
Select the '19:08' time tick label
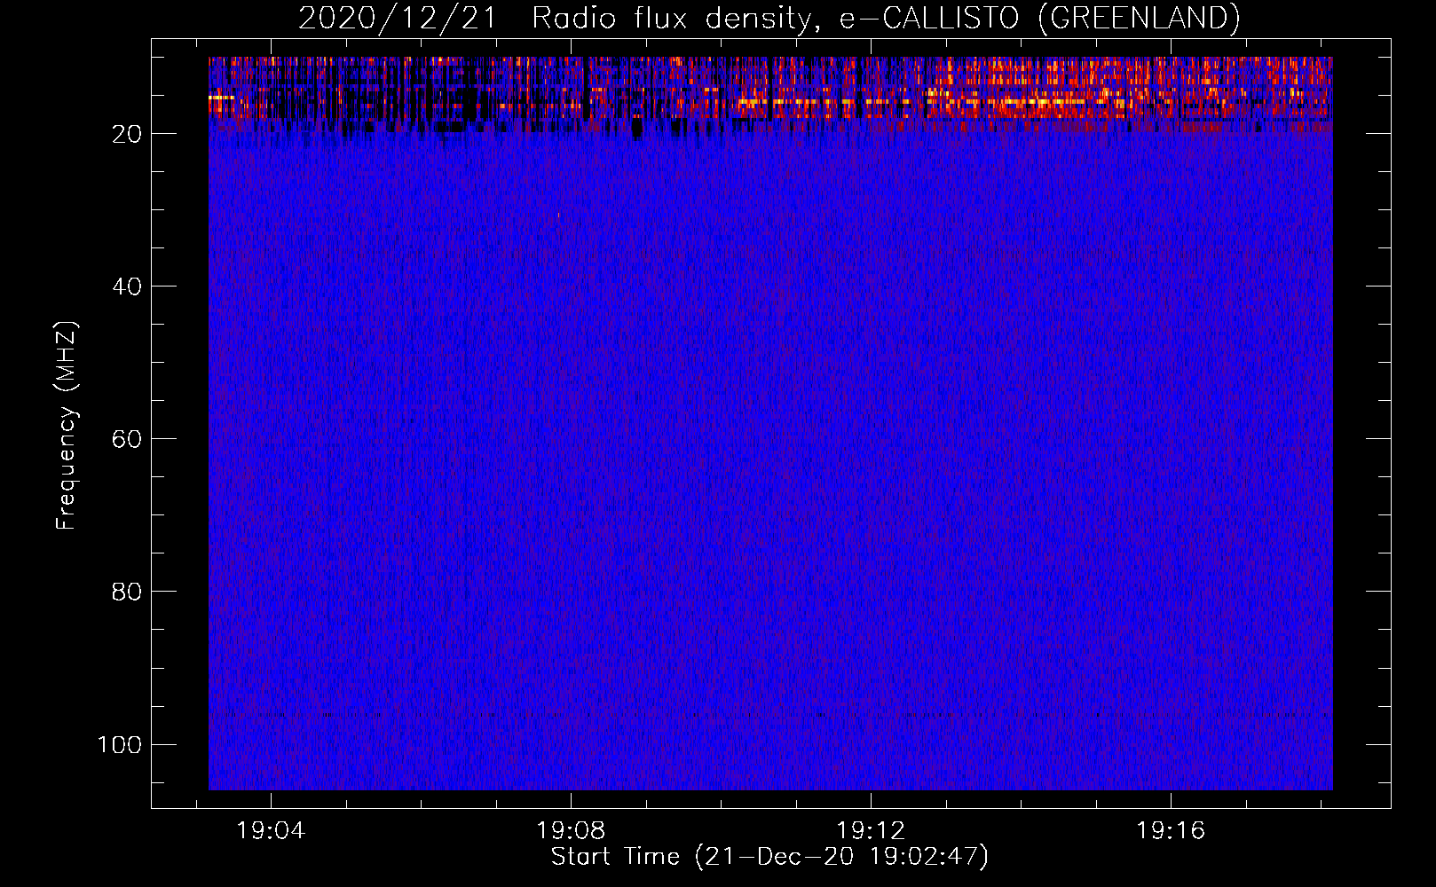tap(571, 831)
